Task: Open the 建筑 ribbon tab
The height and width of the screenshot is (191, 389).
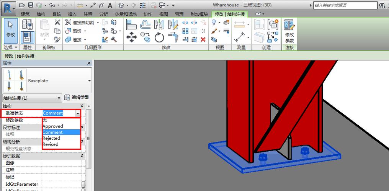Action: [25, 14]
